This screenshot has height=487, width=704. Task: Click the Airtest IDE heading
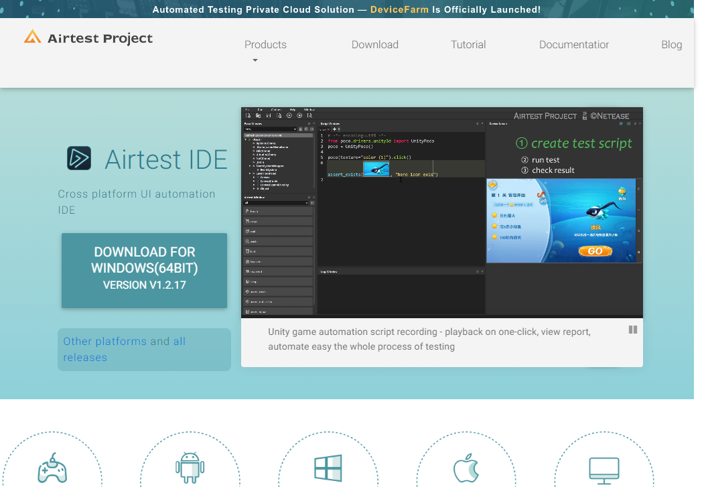pos(166,159)
